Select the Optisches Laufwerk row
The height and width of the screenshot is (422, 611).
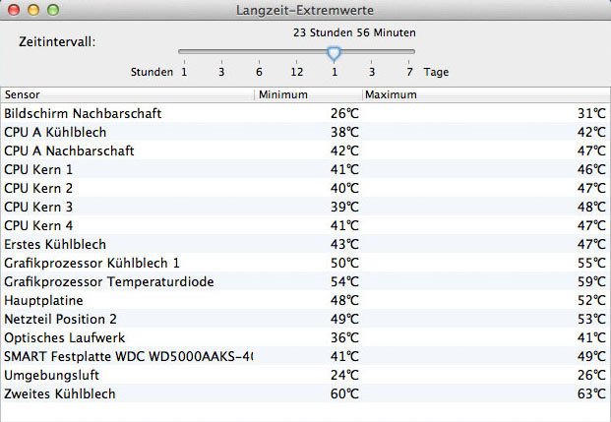[305, 337]
